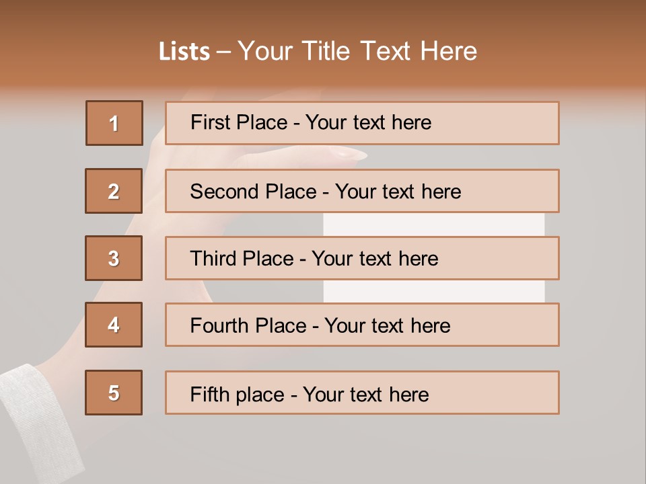Click the Fifth place text bar
This screenshot has width=646, height=484.
click(x=362, y=393)
